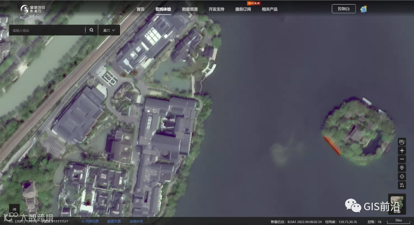
Task: Click the 限时免费 badge
Action: 254,3
